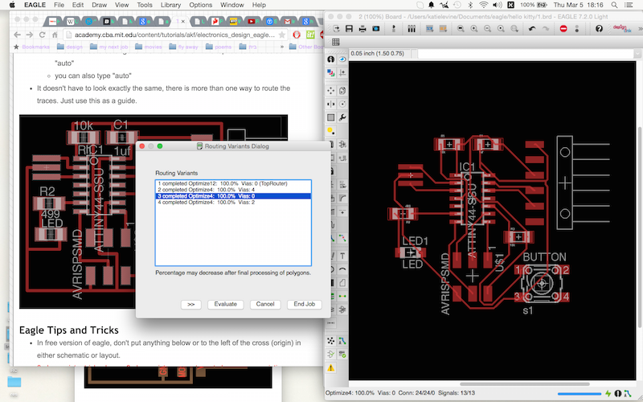Screen dimensions: 643x402
Task: Select the Copy tool
Action: (x=342, y=91)
